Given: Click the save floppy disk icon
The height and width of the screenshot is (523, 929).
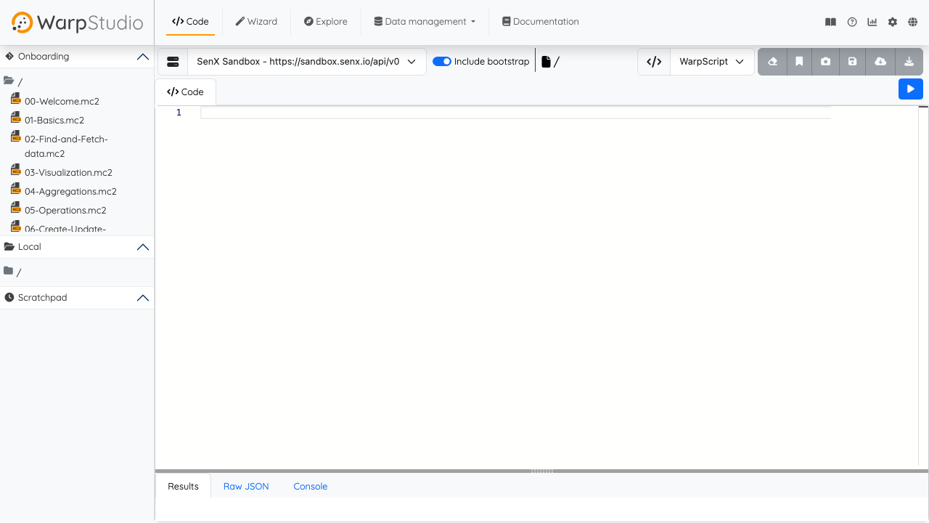Looking at the screenshot, I should click(x=853, y=62).
